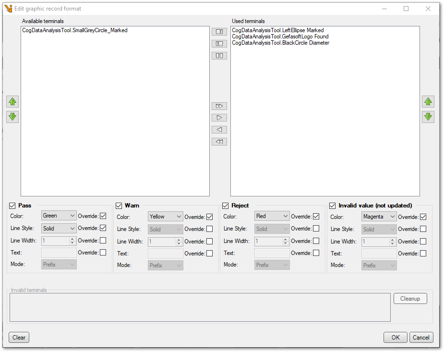The width and height of the screenshot is (444, 352).
Task: Open the Warn Color dropdown showing Yellow
Action: (x=166, y=217)
